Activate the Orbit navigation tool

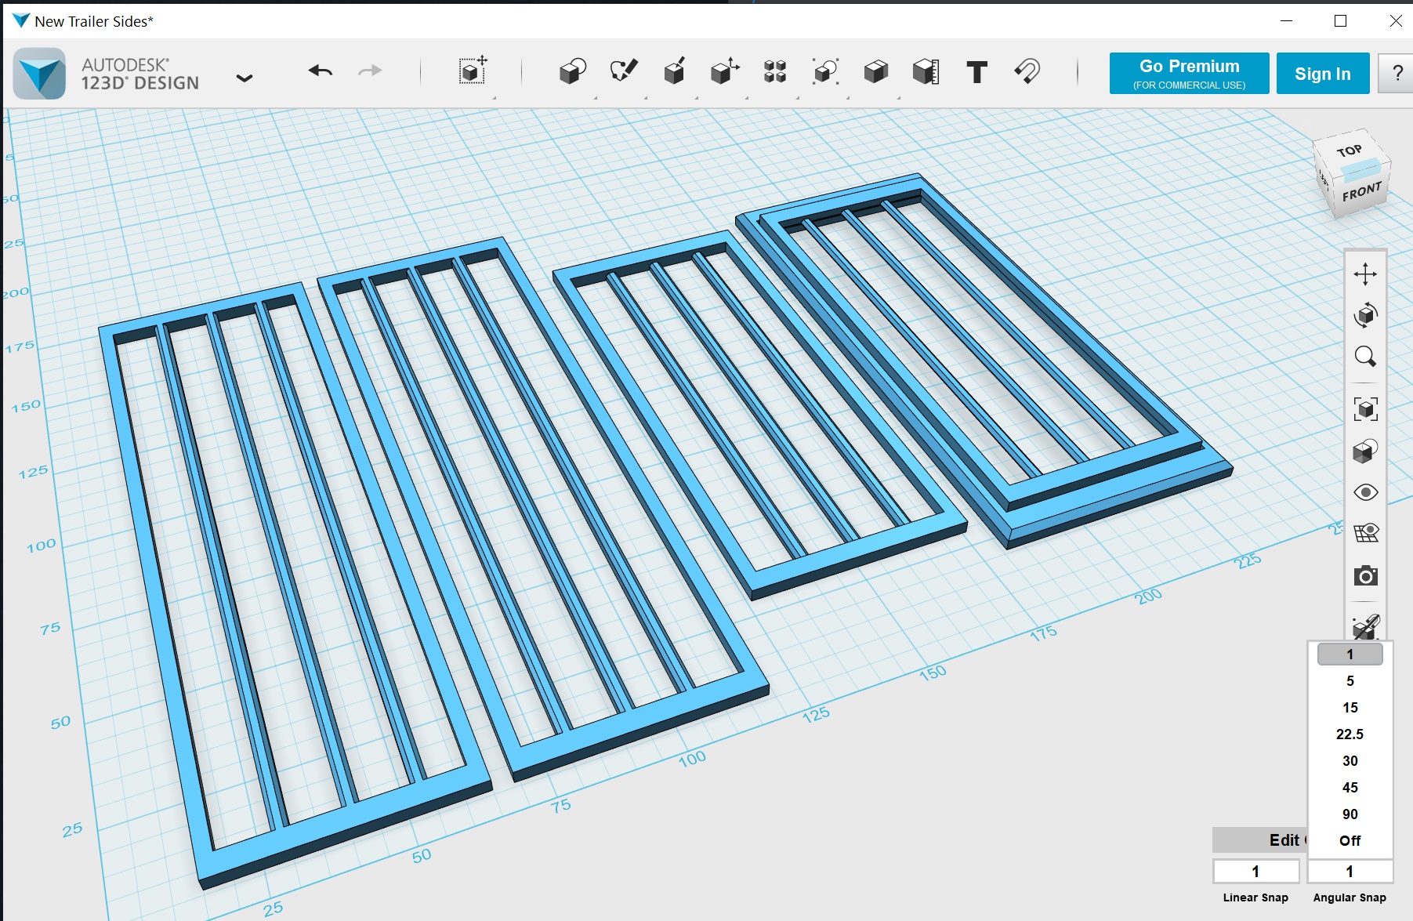coord(1365,315)
